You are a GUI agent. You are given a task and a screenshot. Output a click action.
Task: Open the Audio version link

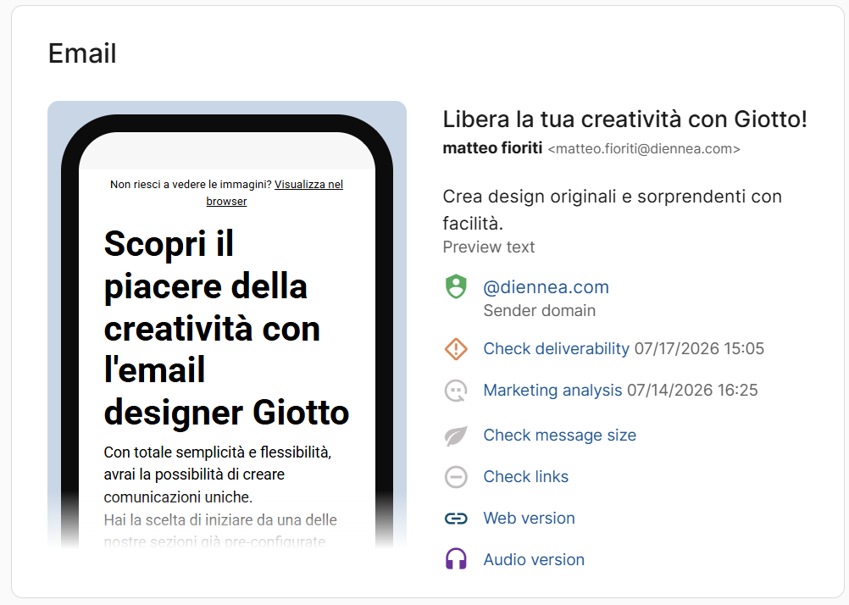pos(534,559)
